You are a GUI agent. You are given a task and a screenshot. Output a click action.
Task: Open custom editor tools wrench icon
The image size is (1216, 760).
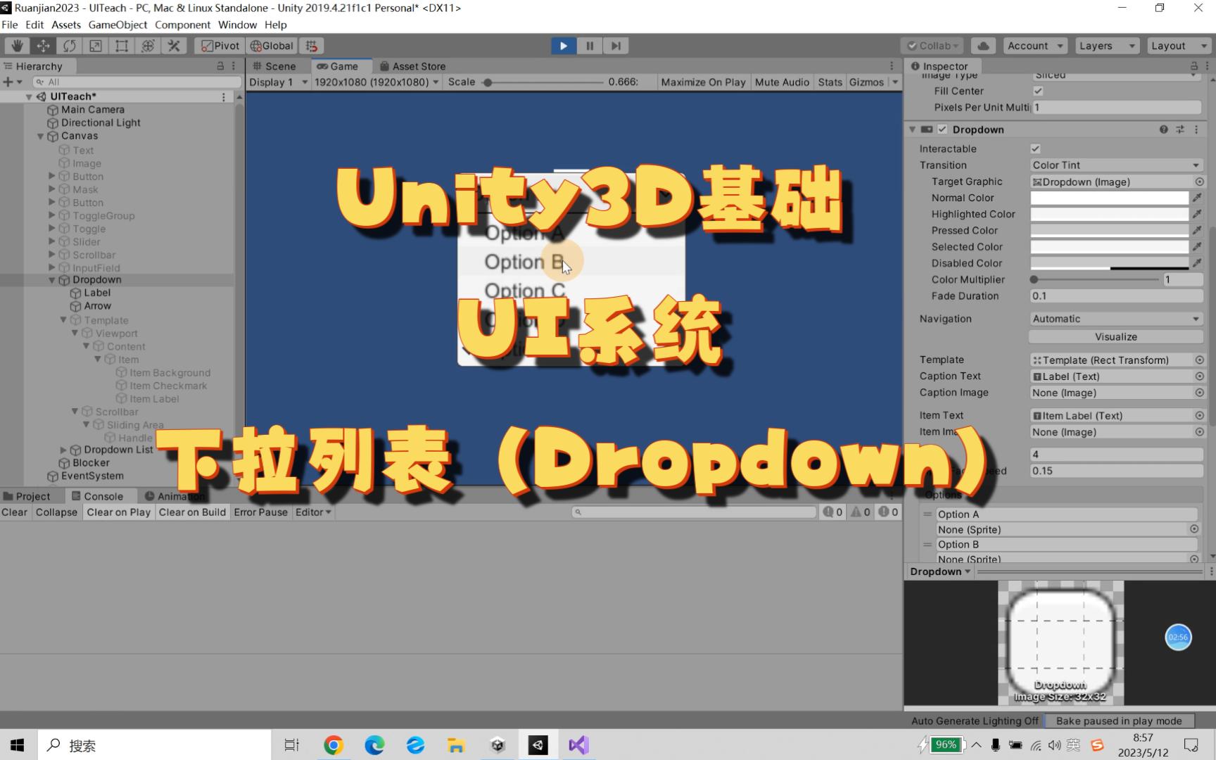tap(173, 46)
